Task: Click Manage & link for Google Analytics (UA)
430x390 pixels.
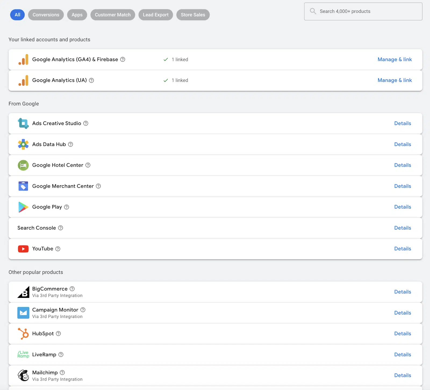Action: 395,80
